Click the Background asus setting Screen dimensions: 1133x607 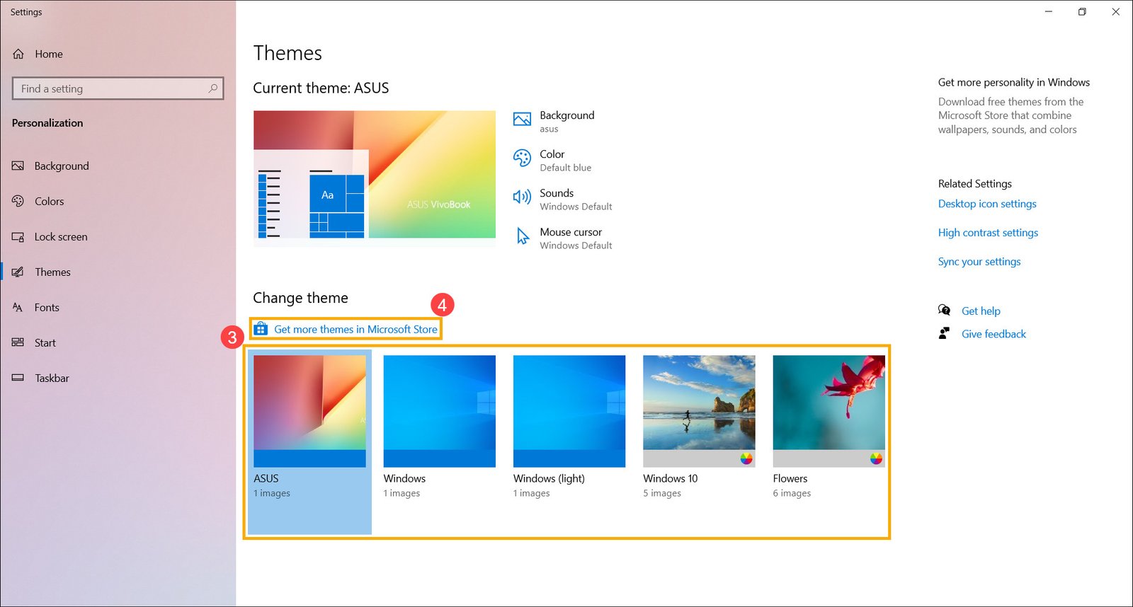tap(554, 121)
